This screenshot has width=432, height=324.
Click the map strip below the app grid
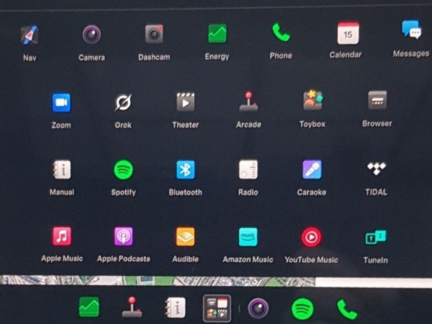[216, 281]
